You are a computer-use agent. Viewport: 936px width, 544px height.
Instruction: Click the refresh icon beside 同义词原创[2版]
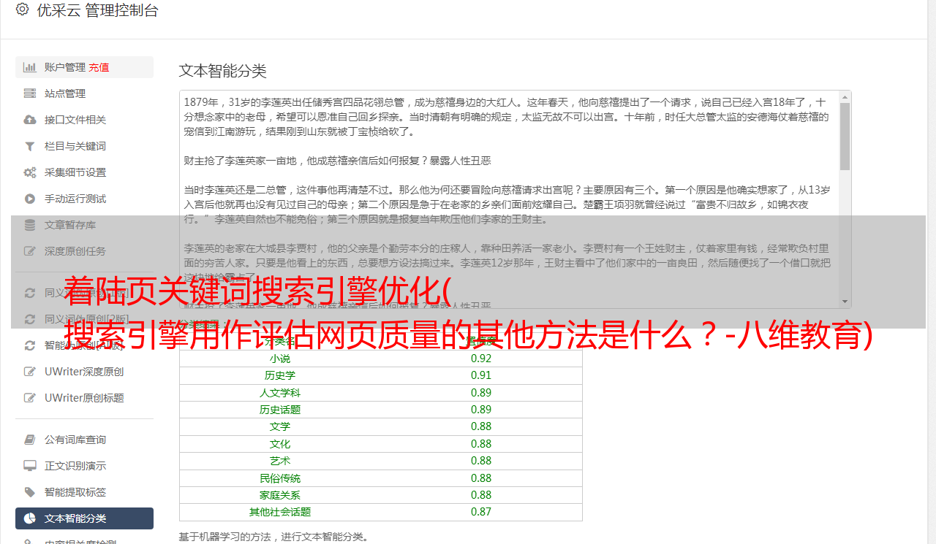pos(30,319)
